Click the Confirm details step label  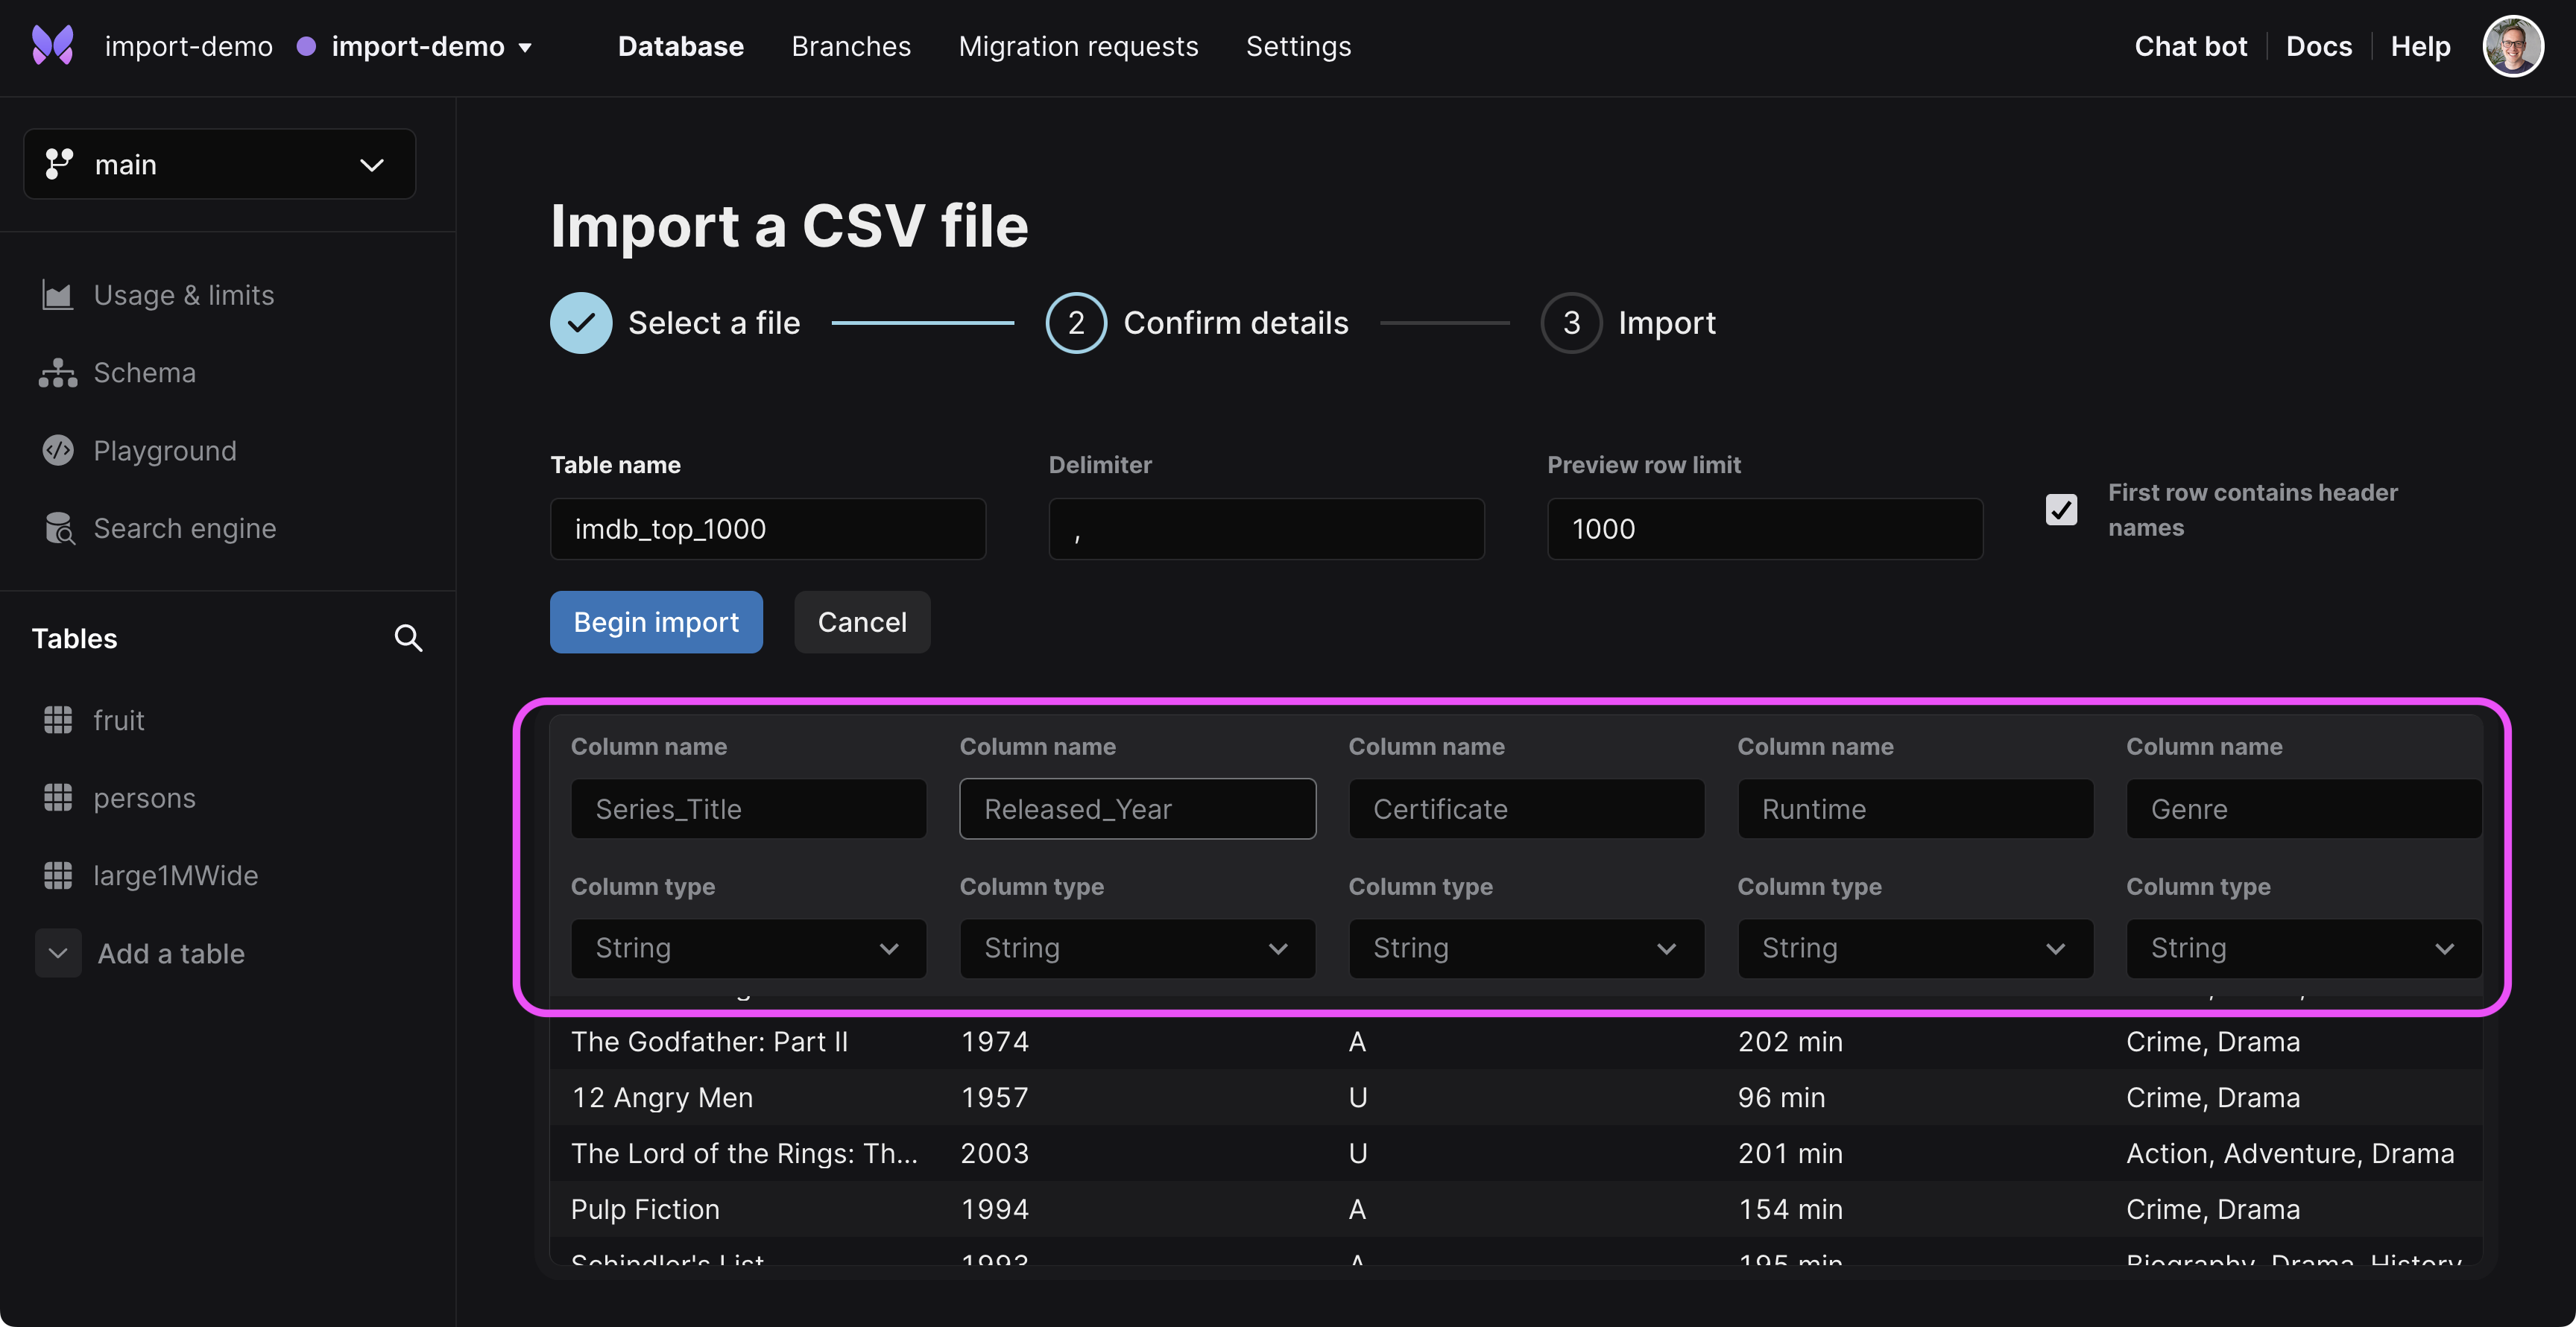(1236, 323)
